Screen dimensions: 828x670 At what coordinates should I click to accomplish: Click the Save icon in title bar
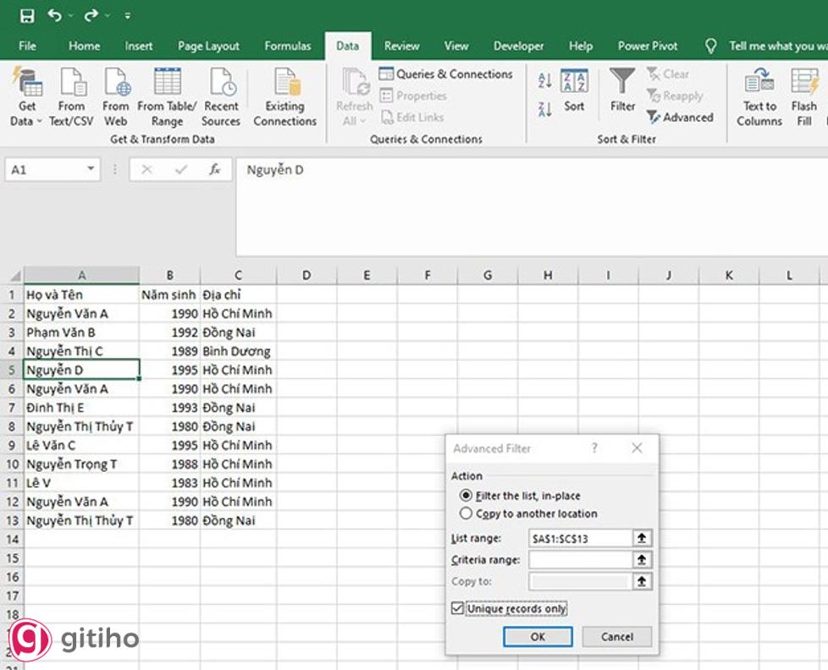(26, 15)
